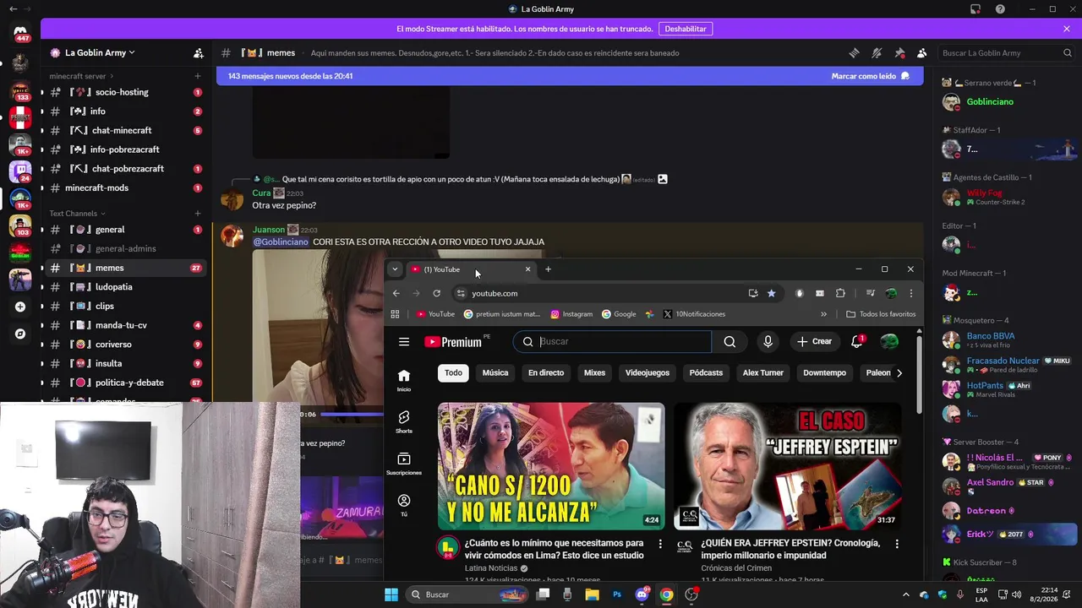Create channel in minecraft server category

[x=198, y=76]
